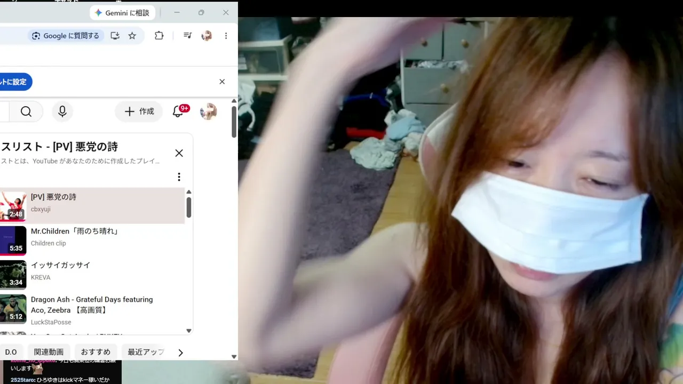Open YouTube notifications bell
683x384 pixels.
(x=178, y=111)
